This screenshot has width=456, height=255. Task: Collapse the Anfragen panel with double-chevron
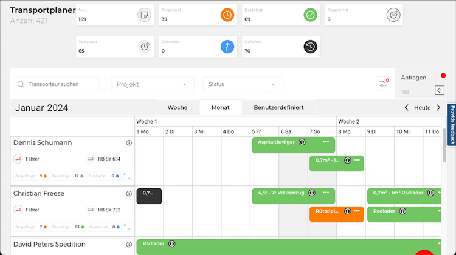(440, 90)
